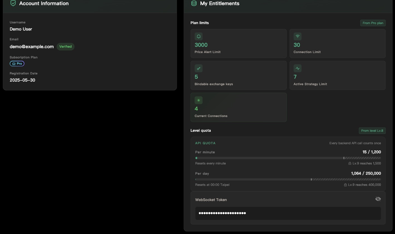Viewport: 395px width, 234px height.
Task: Click the pulse icon above Active Strategy Limit
Action: tap(297, 68)
